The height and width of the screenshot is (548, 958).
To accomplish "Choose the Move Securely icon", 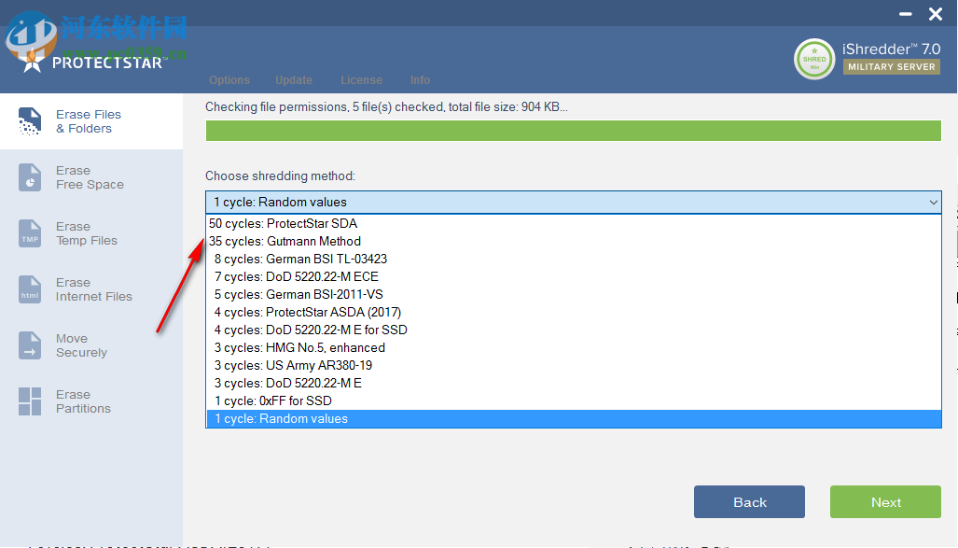I will 29,345.
